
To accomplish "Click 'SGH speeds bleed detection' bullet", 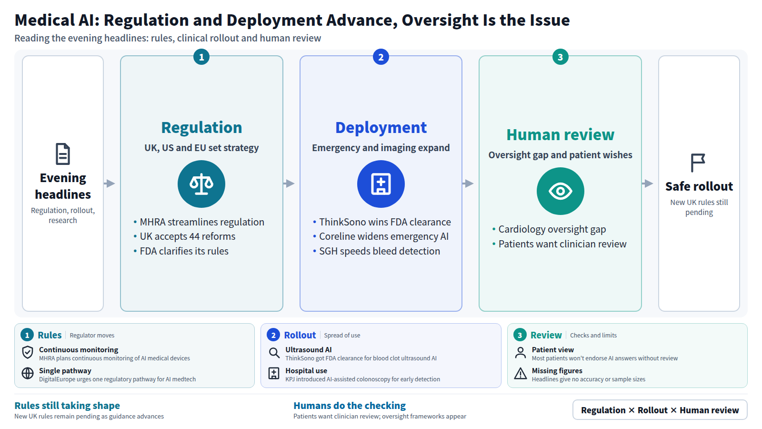I will (380, 251).
